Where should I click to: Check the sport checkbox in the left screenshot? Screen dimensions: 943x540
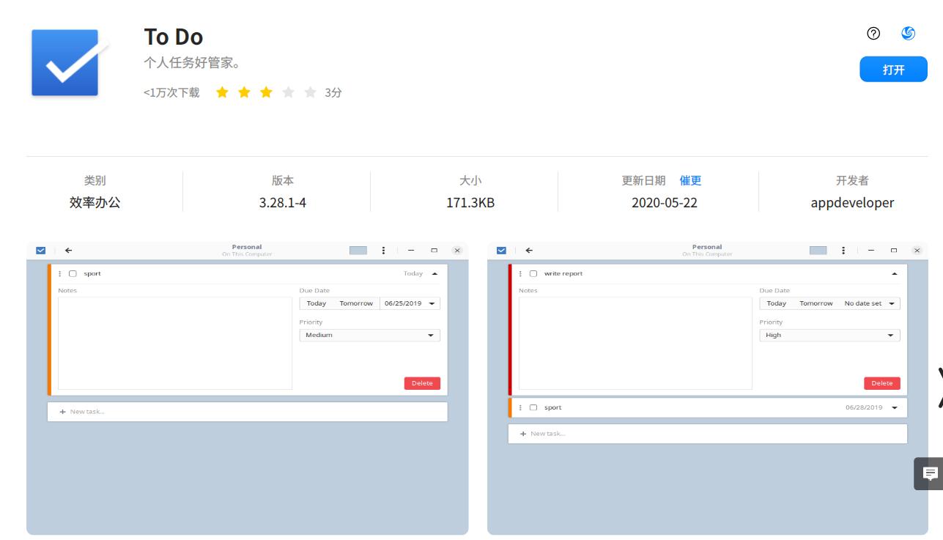tap(71, 273)
